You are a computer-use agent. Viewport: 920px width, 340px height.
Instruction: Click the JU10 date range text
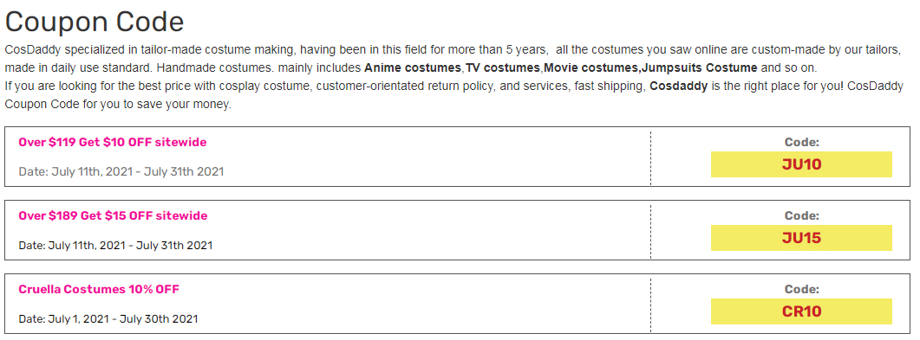point(121,172)
